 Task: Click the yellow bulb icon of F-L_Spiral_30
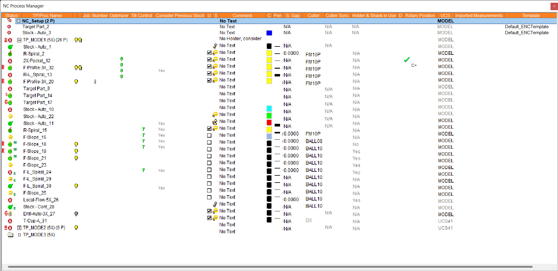[x=76, y=186]
